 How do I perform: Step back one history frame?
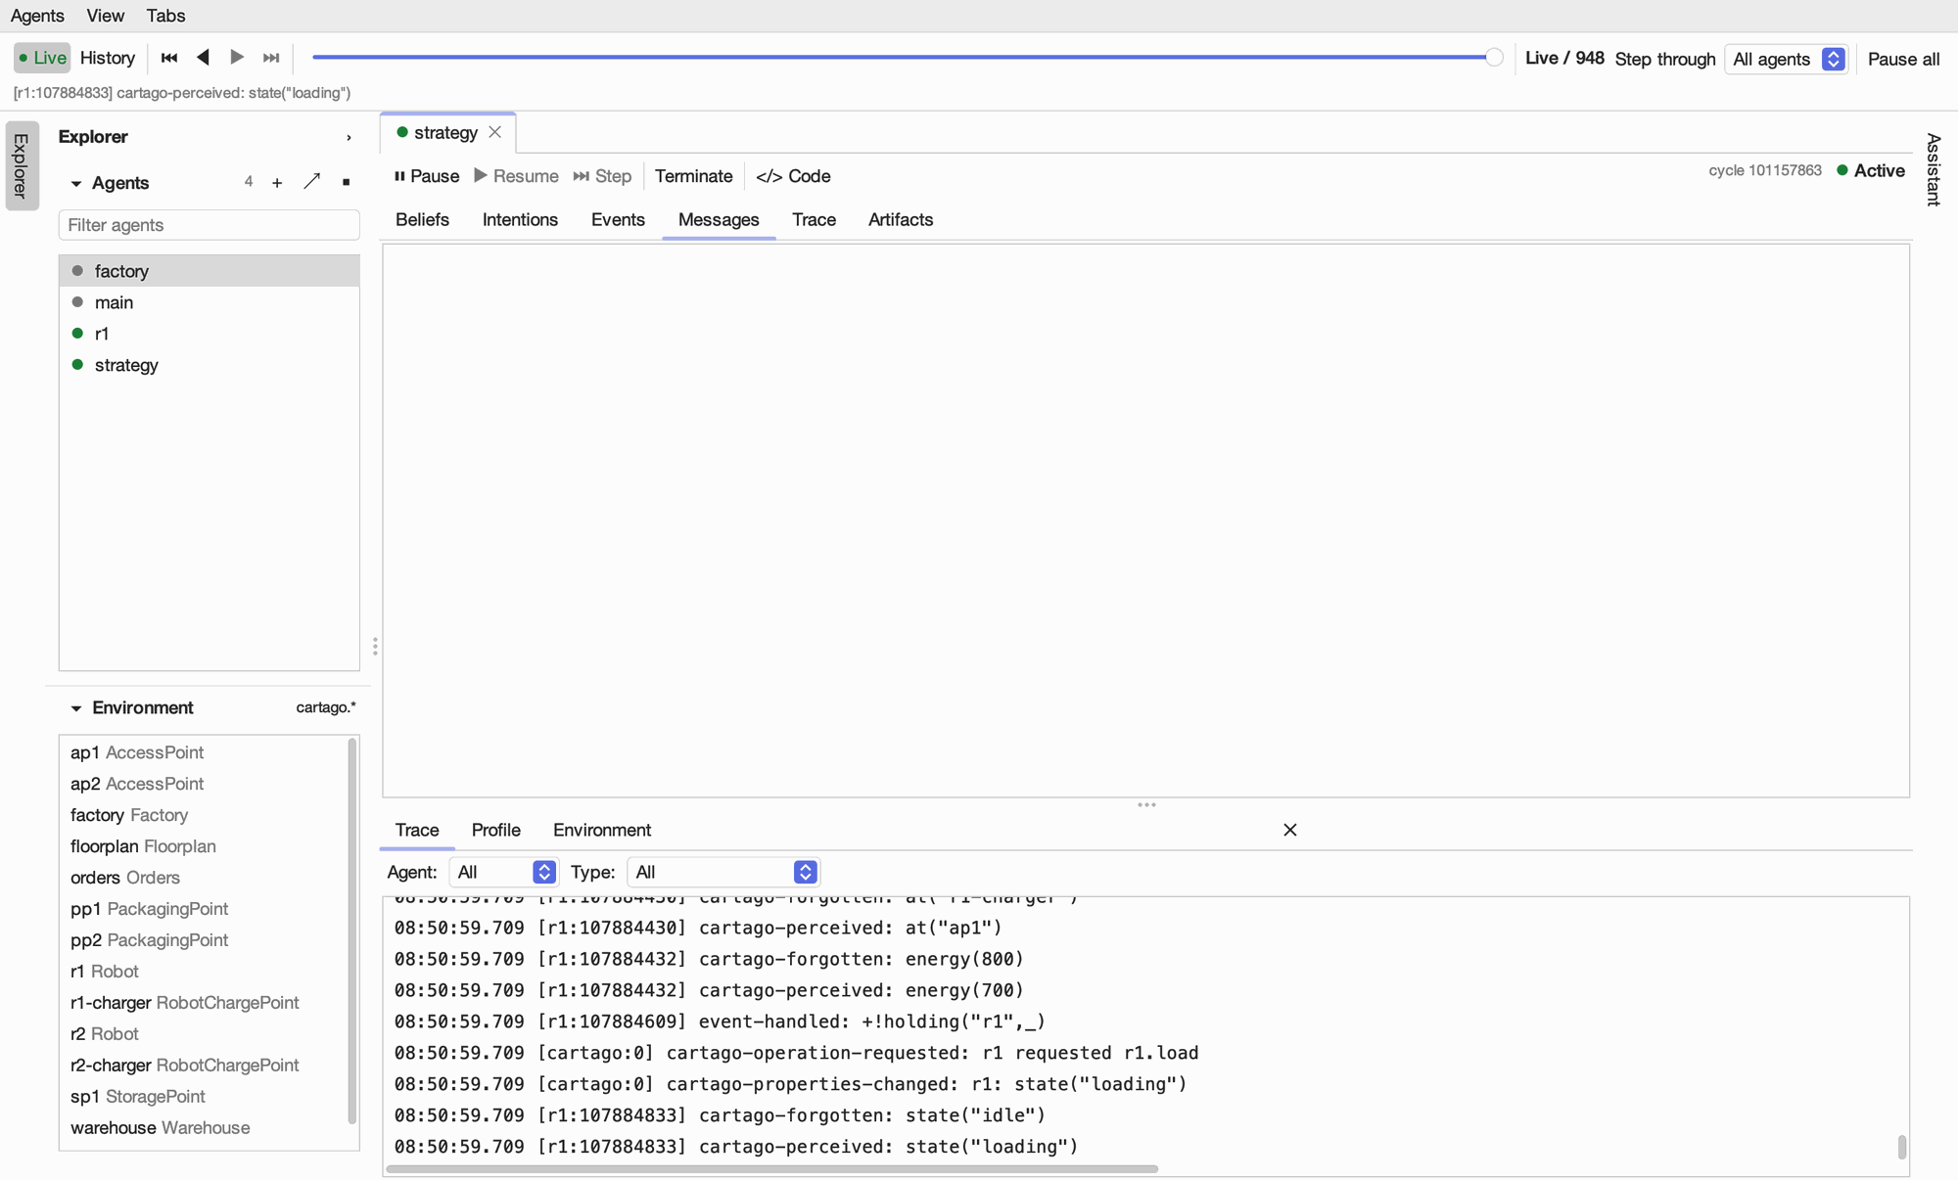pyautogui.click(x=203, y=58)
